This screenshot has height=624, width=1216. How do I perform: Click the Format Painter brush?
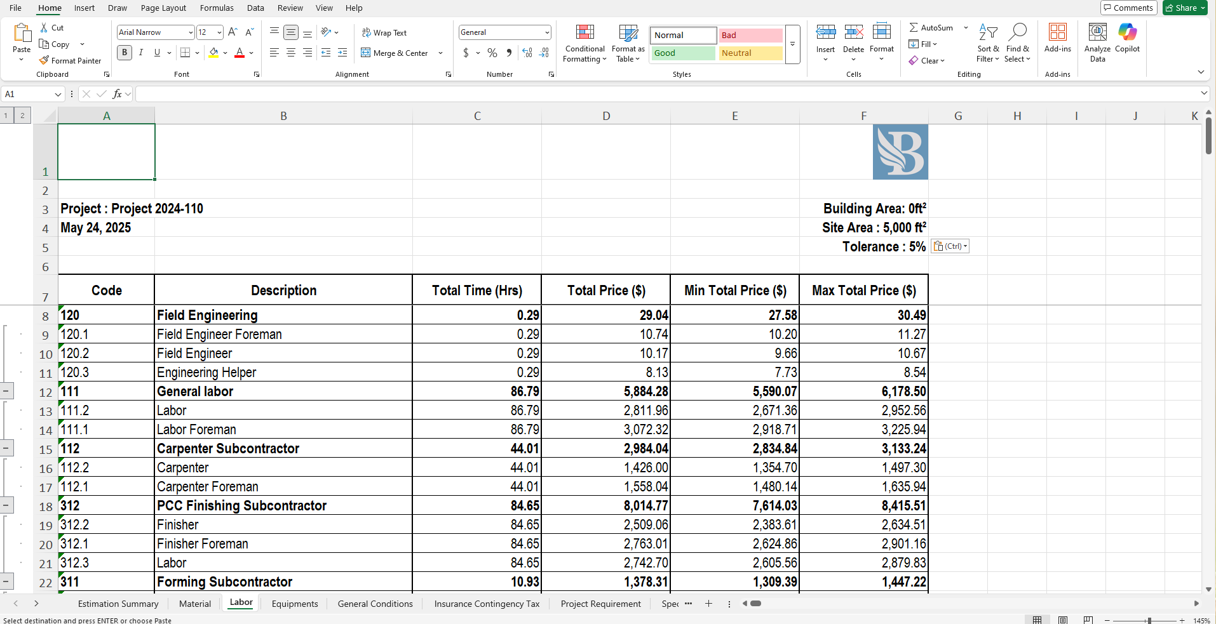[44, 60]
